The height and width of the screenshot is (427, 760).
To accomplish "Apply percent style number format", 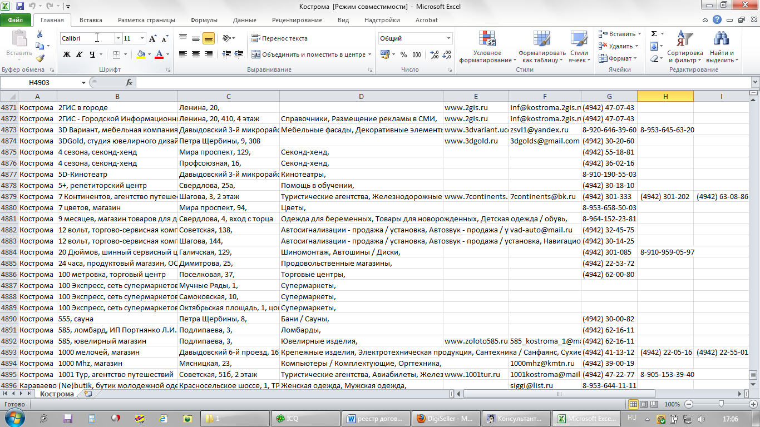I will click(x=403, y=54).
